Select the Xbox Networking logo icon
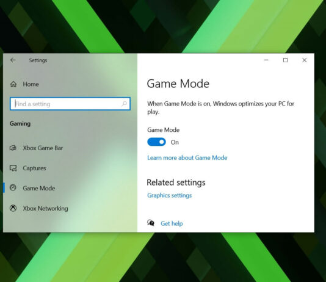 [x=13, y=208]
